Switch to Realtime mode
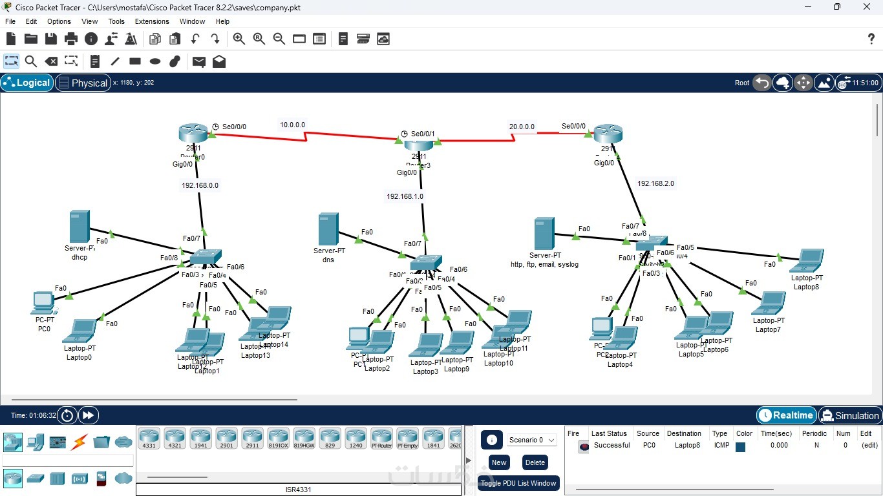Image resolution: width=883 pixels, height=496 pixels. pos(786,415)
